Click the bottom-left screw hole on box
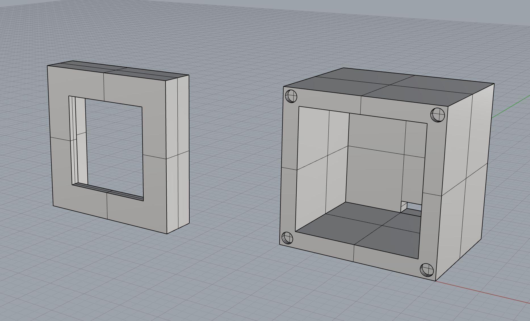Image resolution: width=530 pixels, height=321 pixels. point(287,238)
